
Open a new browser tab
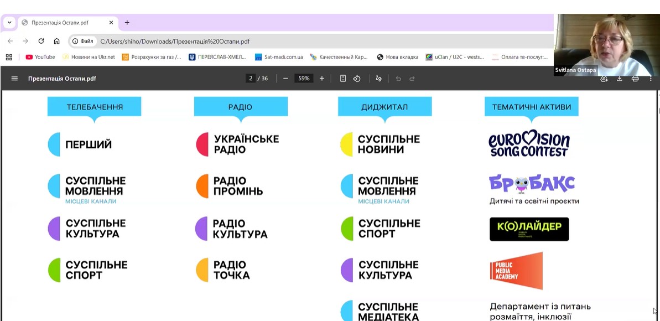(x=127, y=23)
